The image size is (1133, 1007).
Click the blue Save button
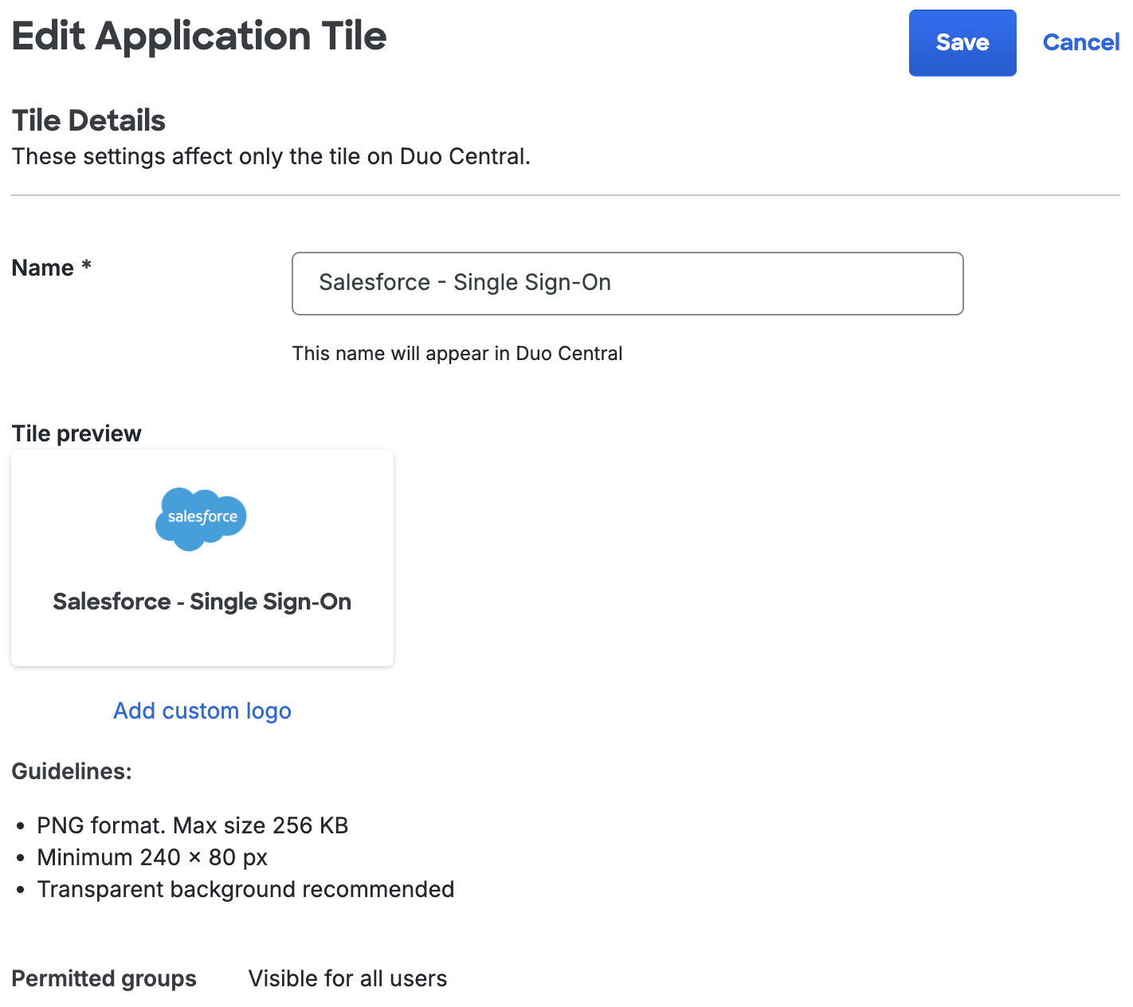coord(962,43)
